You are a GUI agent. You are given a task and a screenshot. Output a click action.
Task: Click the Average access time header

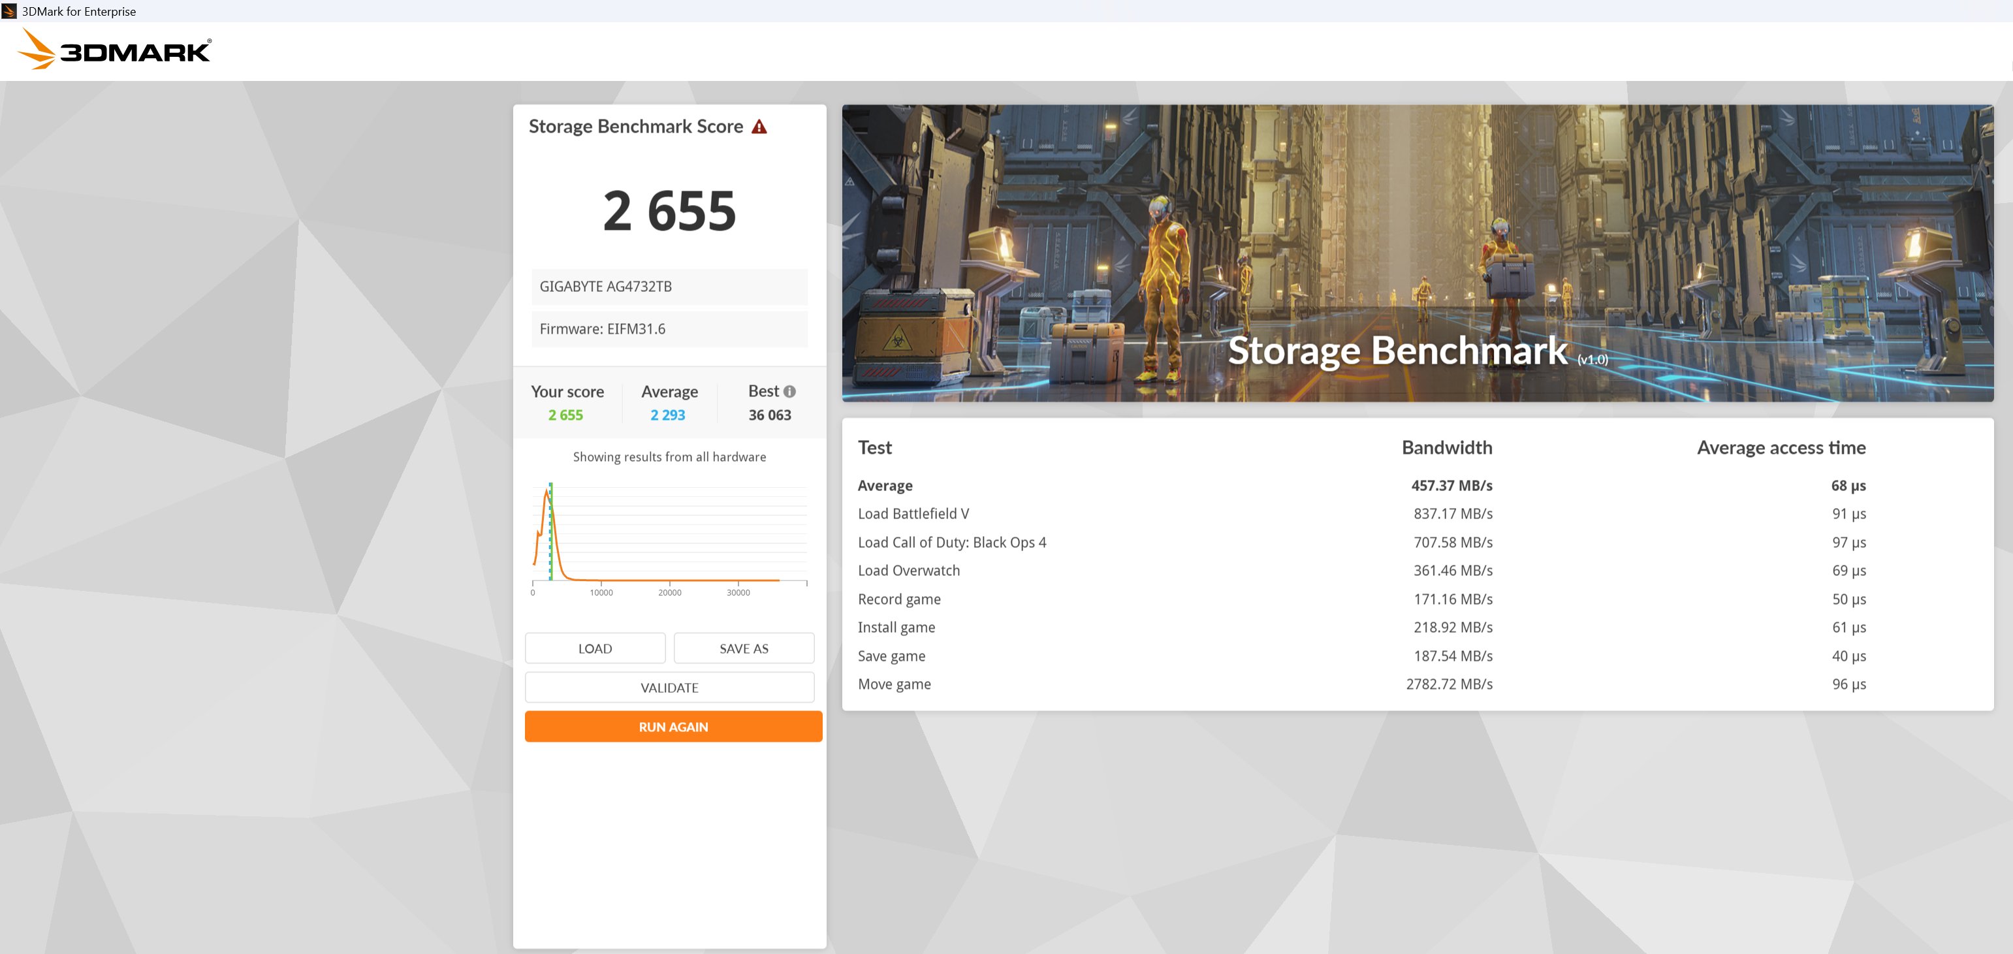[1781, 448]
